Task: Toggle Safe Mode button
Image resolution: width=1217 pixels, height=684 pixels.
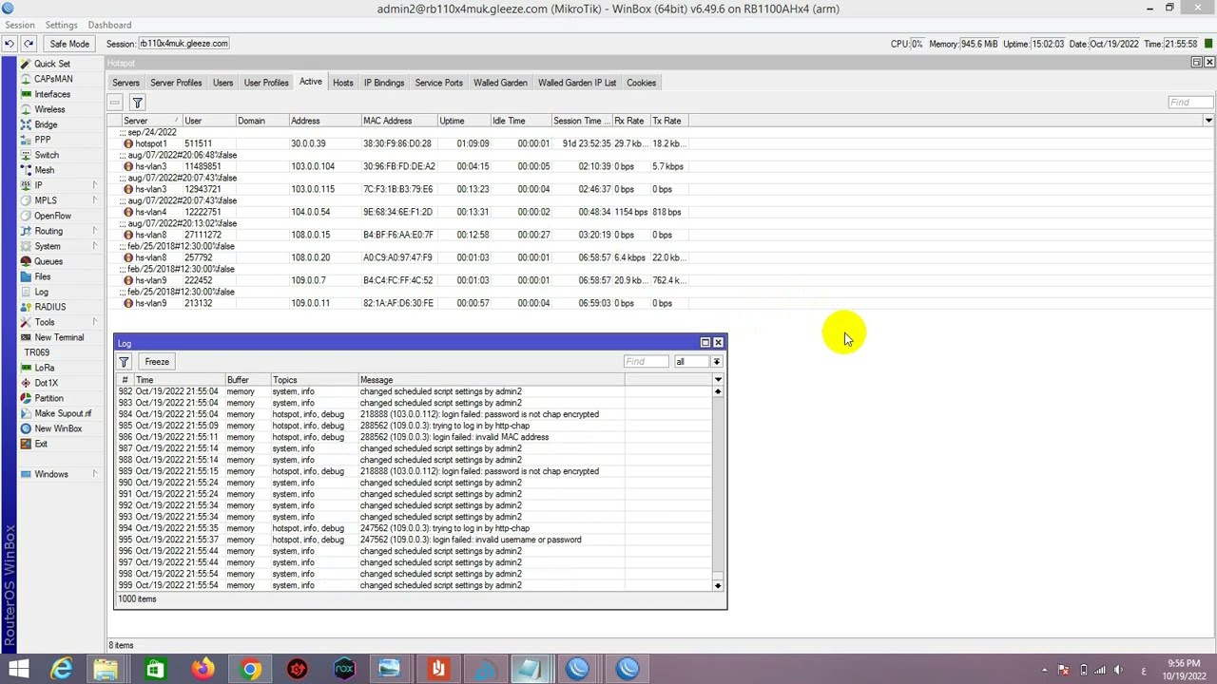Action: [x=69, y=44]
